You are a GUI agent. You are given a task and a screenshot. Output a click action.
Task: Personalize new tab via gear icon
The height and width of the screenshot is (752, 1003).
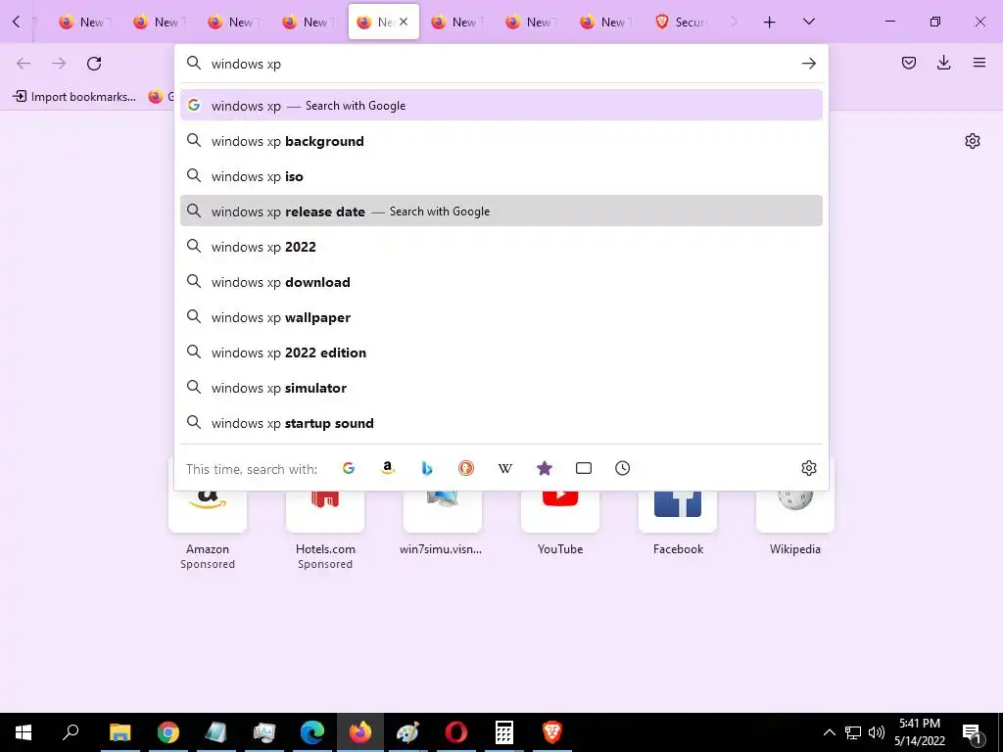[973, 141]
